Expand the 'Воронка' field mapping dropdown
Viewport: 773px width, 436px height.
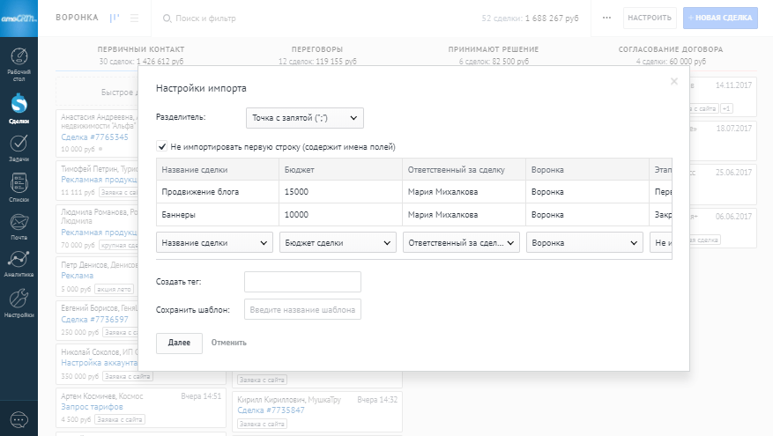(584, 243)
